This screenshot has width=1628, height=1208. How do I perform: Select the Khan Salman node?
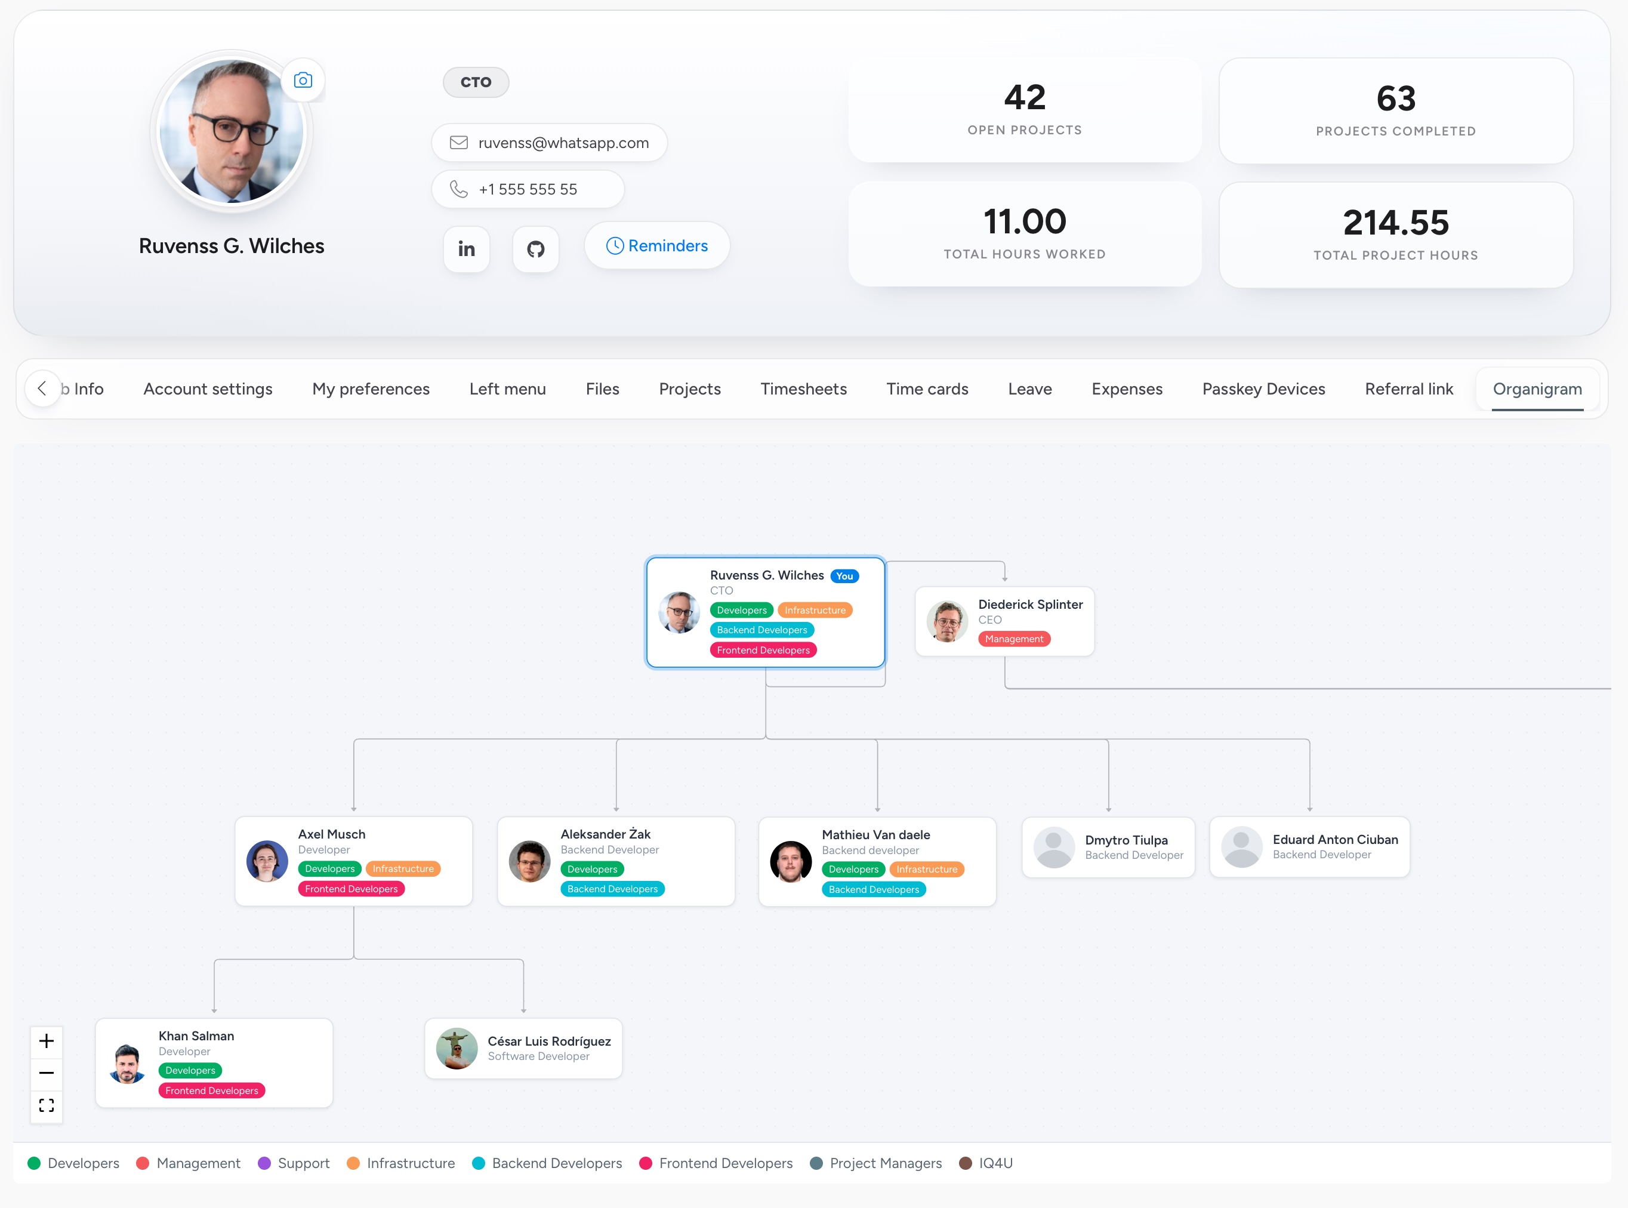[x=214, y=1063]
